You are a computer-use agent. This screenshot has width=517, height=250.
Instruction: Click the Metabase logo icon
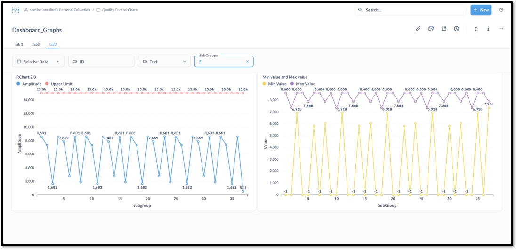coord(15,10)
